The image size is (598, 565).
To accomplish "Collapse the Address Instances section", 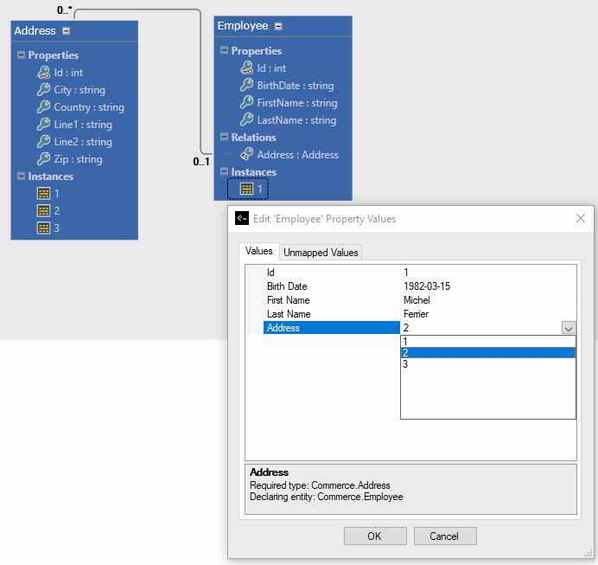I will pos(21,177).
